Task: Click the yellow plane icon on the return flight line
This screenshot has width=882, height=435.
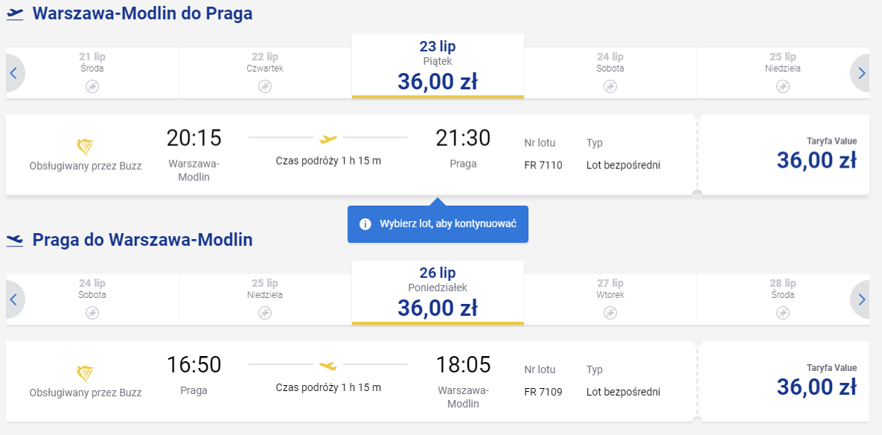Action: [328, 365]
